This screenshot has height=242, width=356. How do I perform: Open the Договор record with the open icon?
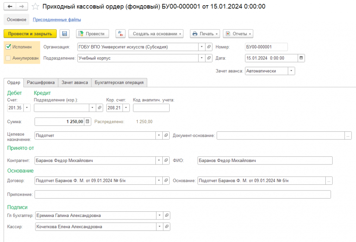166,181
